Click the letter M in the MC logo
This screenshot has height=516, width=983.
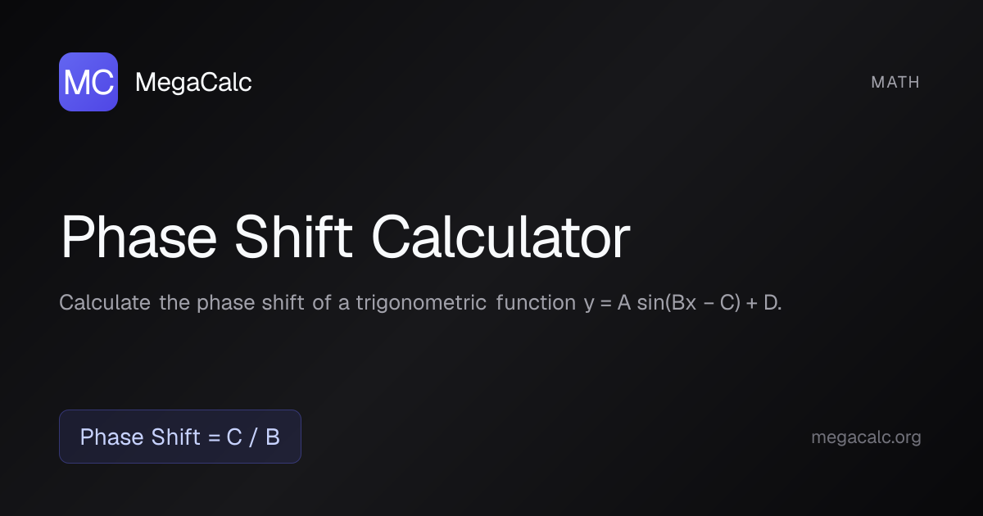pos(77,83)
